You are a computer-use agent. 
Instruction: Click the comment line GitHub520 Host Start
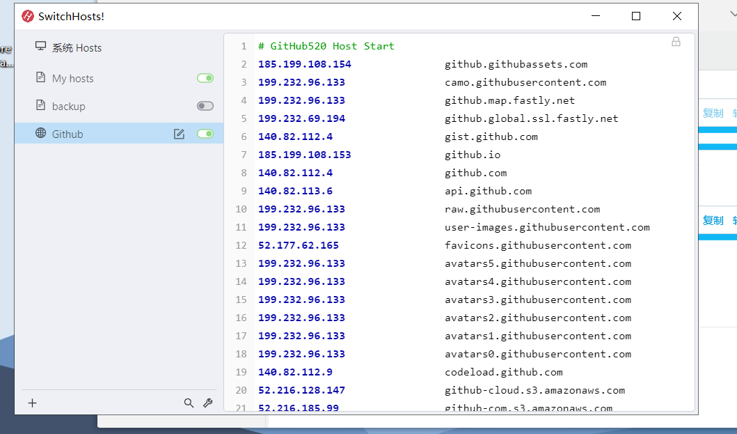point(326,46)
